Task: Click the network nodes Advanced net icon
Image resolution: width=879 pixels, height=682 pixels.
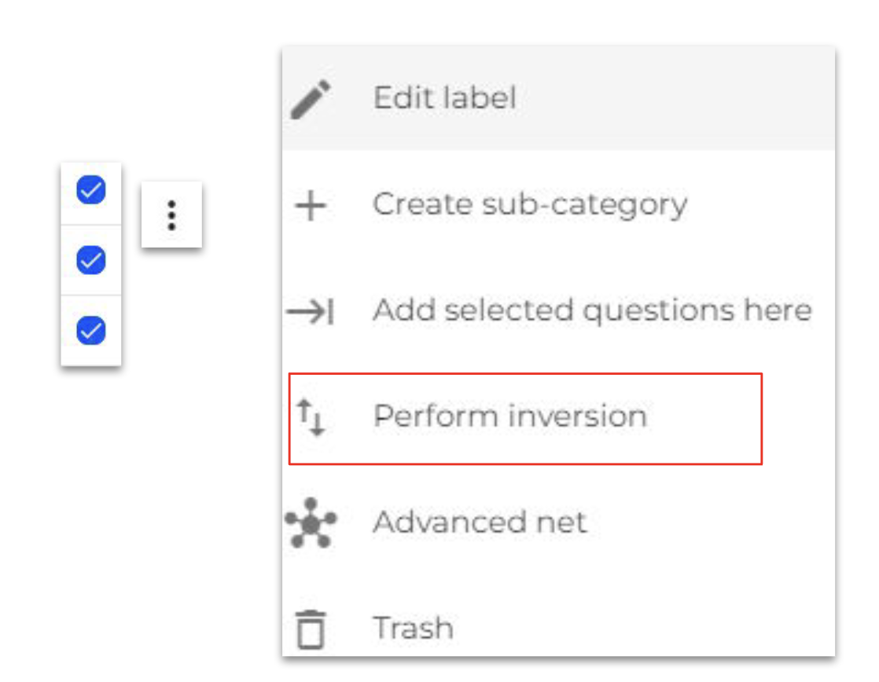Action: (311, 522)
